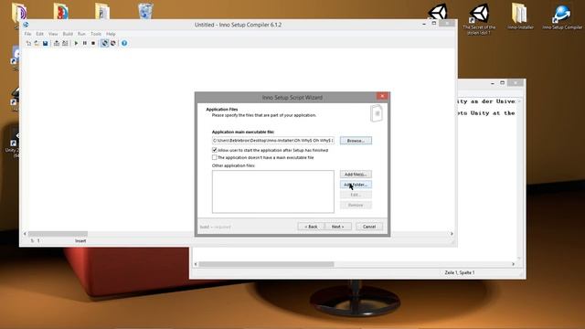Click the New script toolbar icon
This screenshot has height=329, width=585.
point(28,43)
